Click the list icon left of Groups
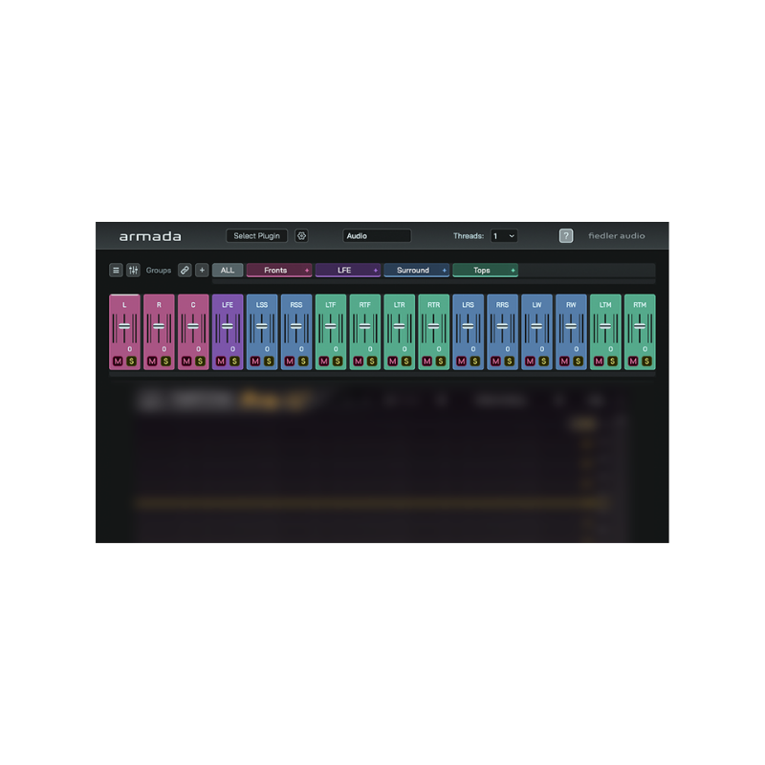765x765 pixels. 115,271
